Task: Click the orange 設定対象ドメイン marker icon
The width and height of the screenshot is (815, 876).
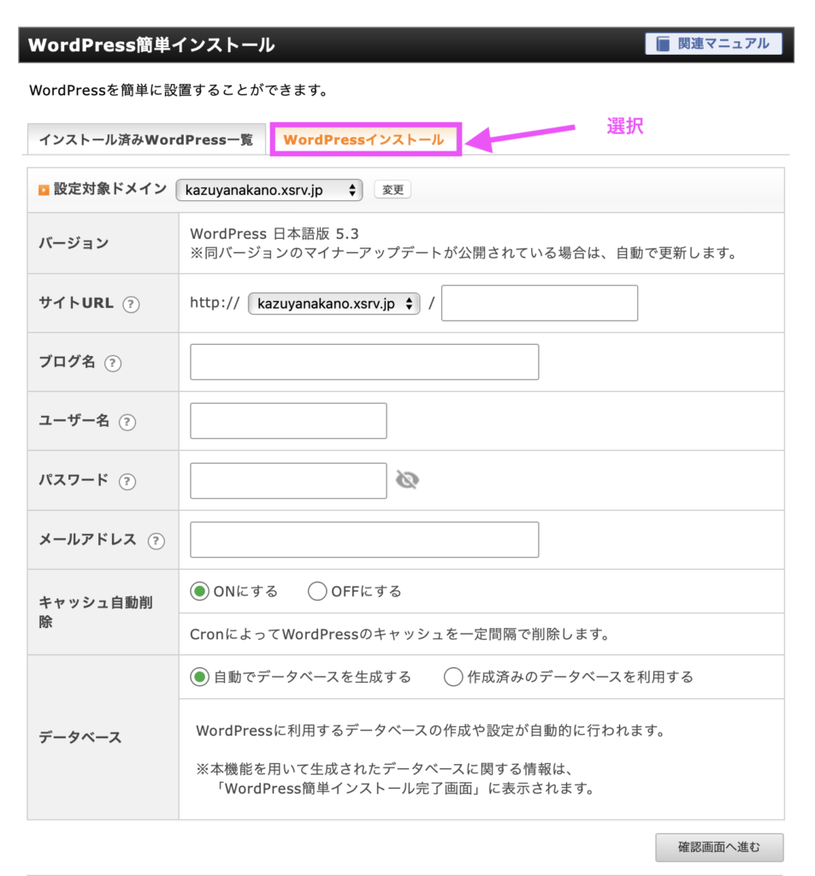Action: [x=44, y=190]
